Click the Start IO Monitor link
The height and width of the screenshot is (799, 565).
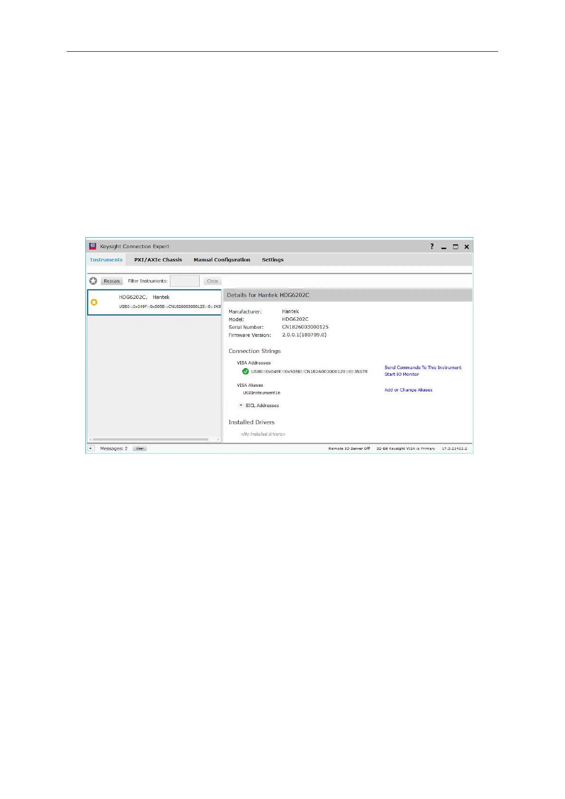[x=402, y=374]
